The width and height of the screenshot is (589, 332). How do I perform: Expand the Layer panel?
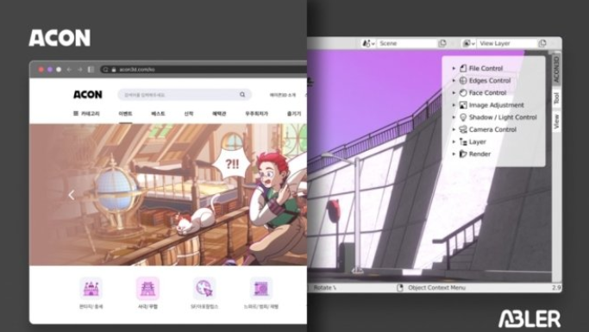[454, 142]
